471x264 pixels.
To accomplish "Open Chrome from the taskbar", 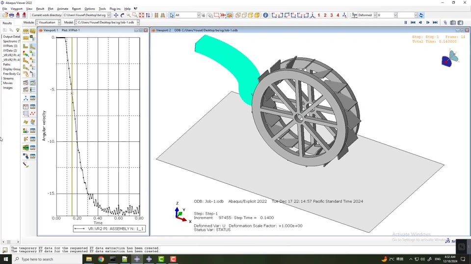I will pos(101,259).
